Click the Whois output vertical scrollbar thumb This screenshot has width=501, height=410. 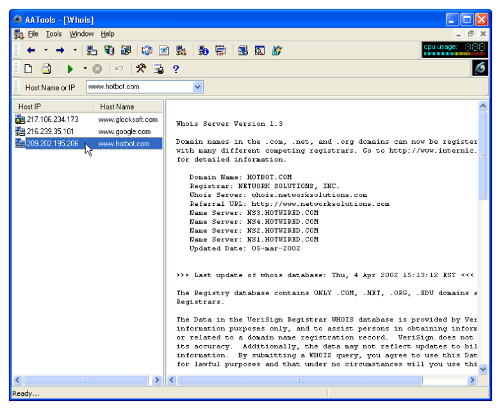(x=483, y=155)
